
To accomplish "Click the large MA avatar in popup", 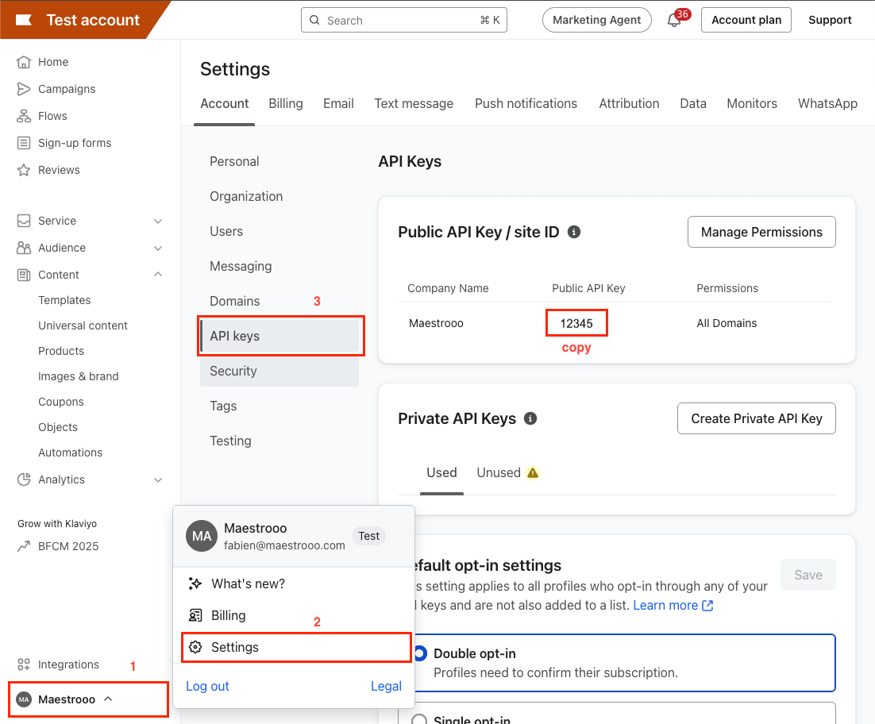I will (202, 536).
